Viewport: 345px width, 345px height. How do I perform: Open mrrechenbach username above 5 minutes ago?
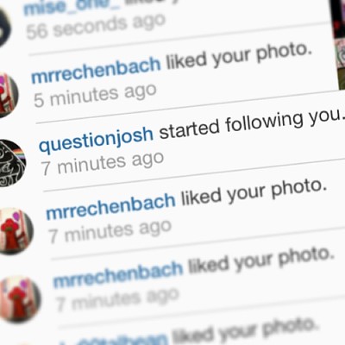click(x=96, y=70)
